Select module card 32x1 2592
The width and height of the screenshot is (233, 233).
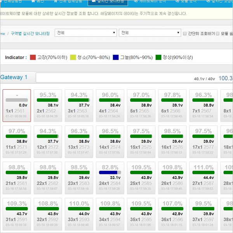(48, 214)
